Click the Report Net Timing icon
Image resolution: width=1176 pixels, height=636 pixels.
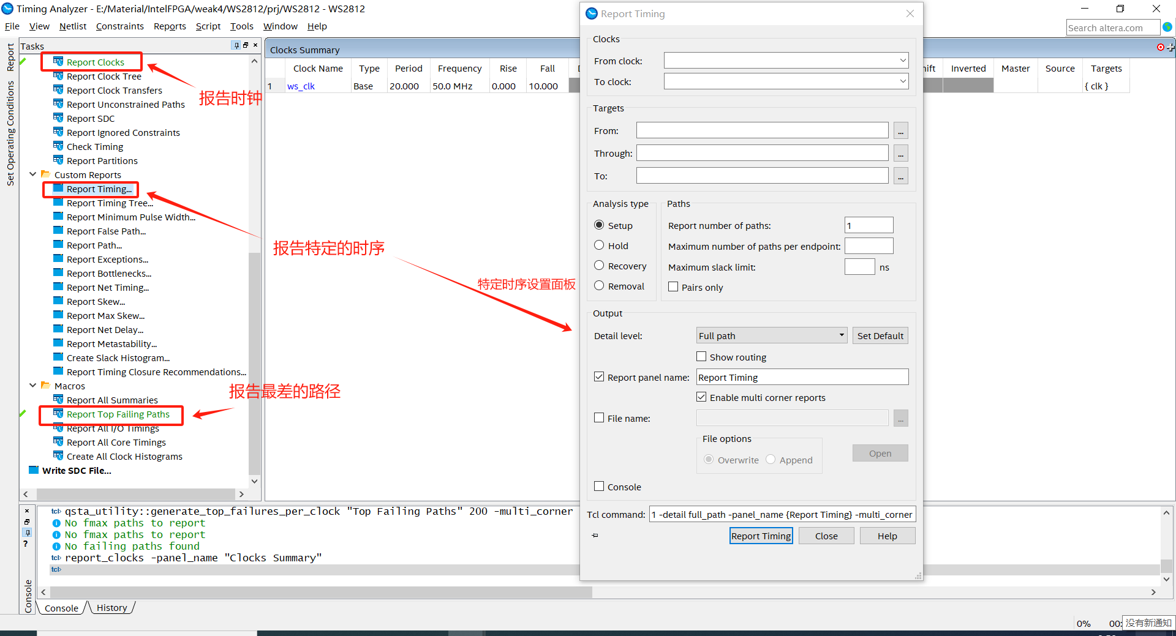(58, 287)
